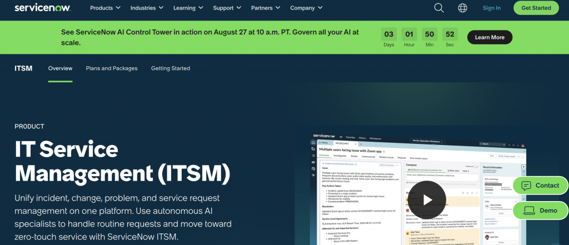The height and width of the screenshot is (245, 569).
Task: Click the ServiceNow logo
Action: point(42,8)
